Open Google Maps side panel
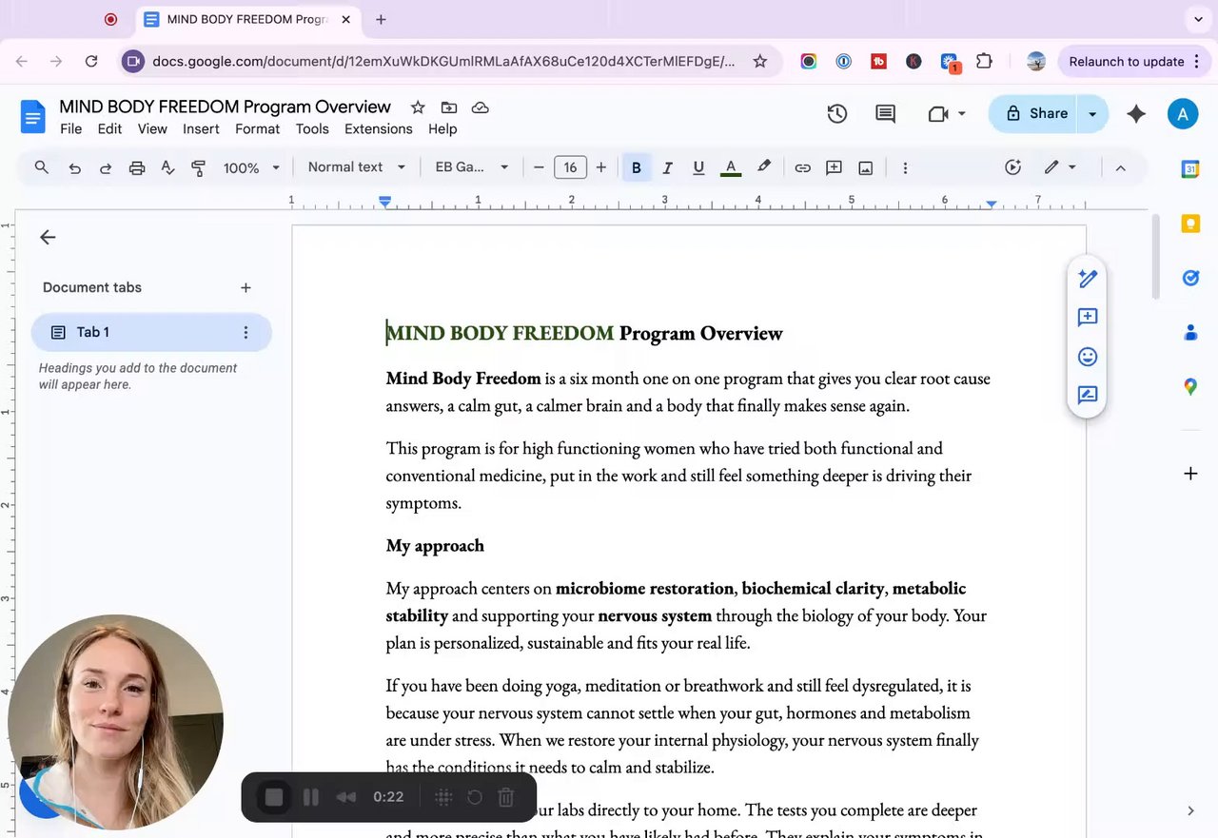Image resolution: width=1218 pixels, height=838 pixels. [1190, 386]
